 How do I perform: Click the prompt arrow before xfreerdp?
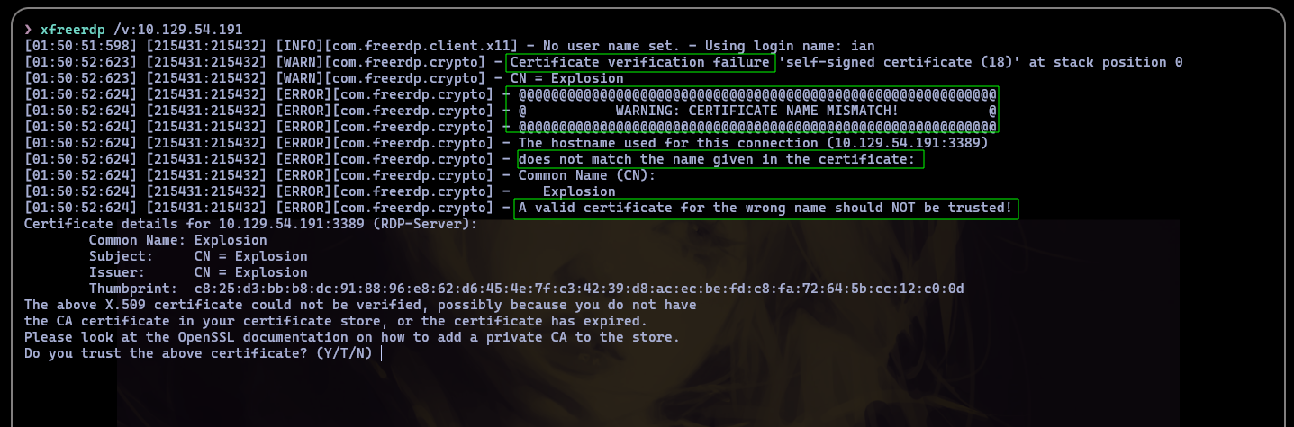[x=29, y=30]
